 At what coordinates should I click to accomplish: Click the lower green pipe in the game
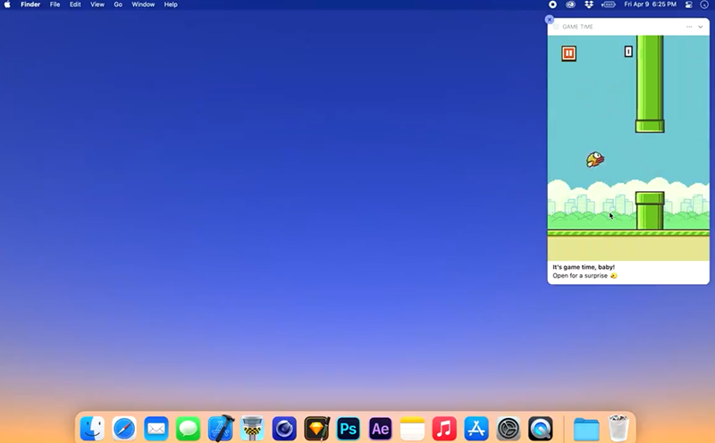tap(650, 211)
